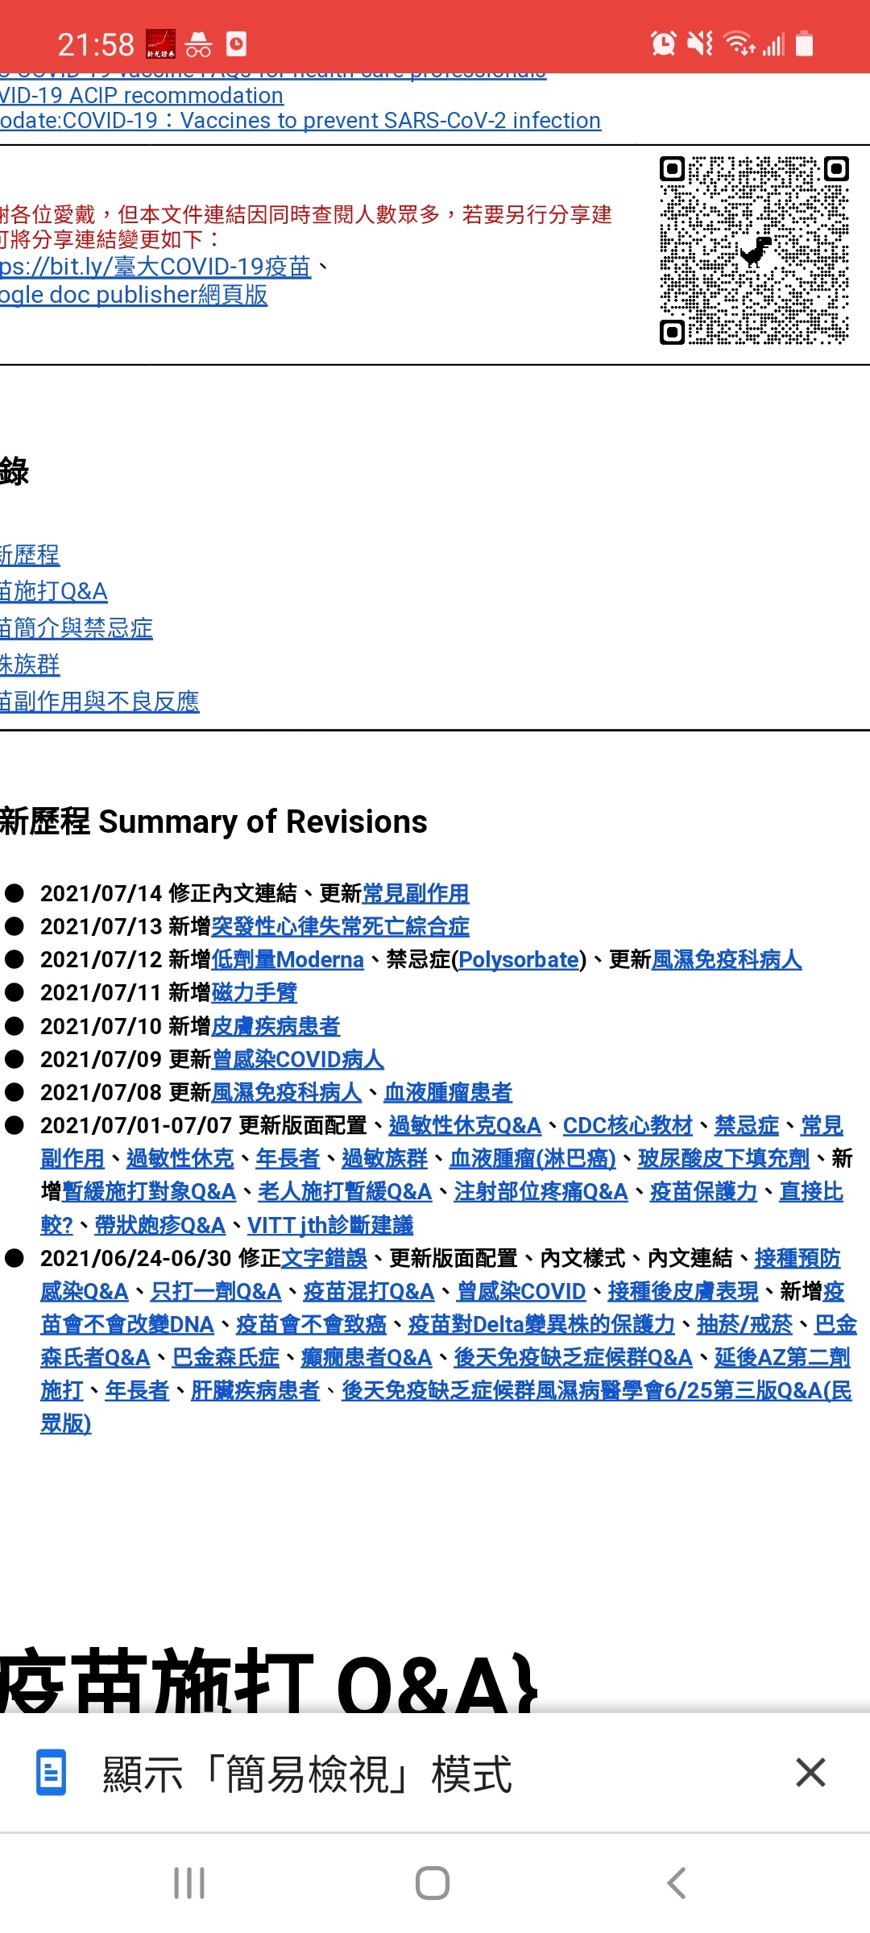
Task: Tap the Android home navigation button
Action: (433, 1883)
